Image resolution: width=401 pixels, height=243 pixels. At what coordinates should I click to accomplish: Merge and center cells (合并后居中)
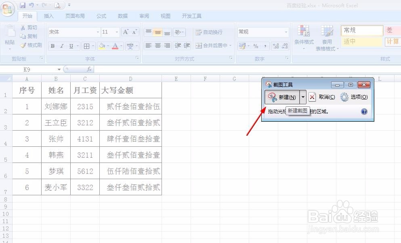(211, 46)
